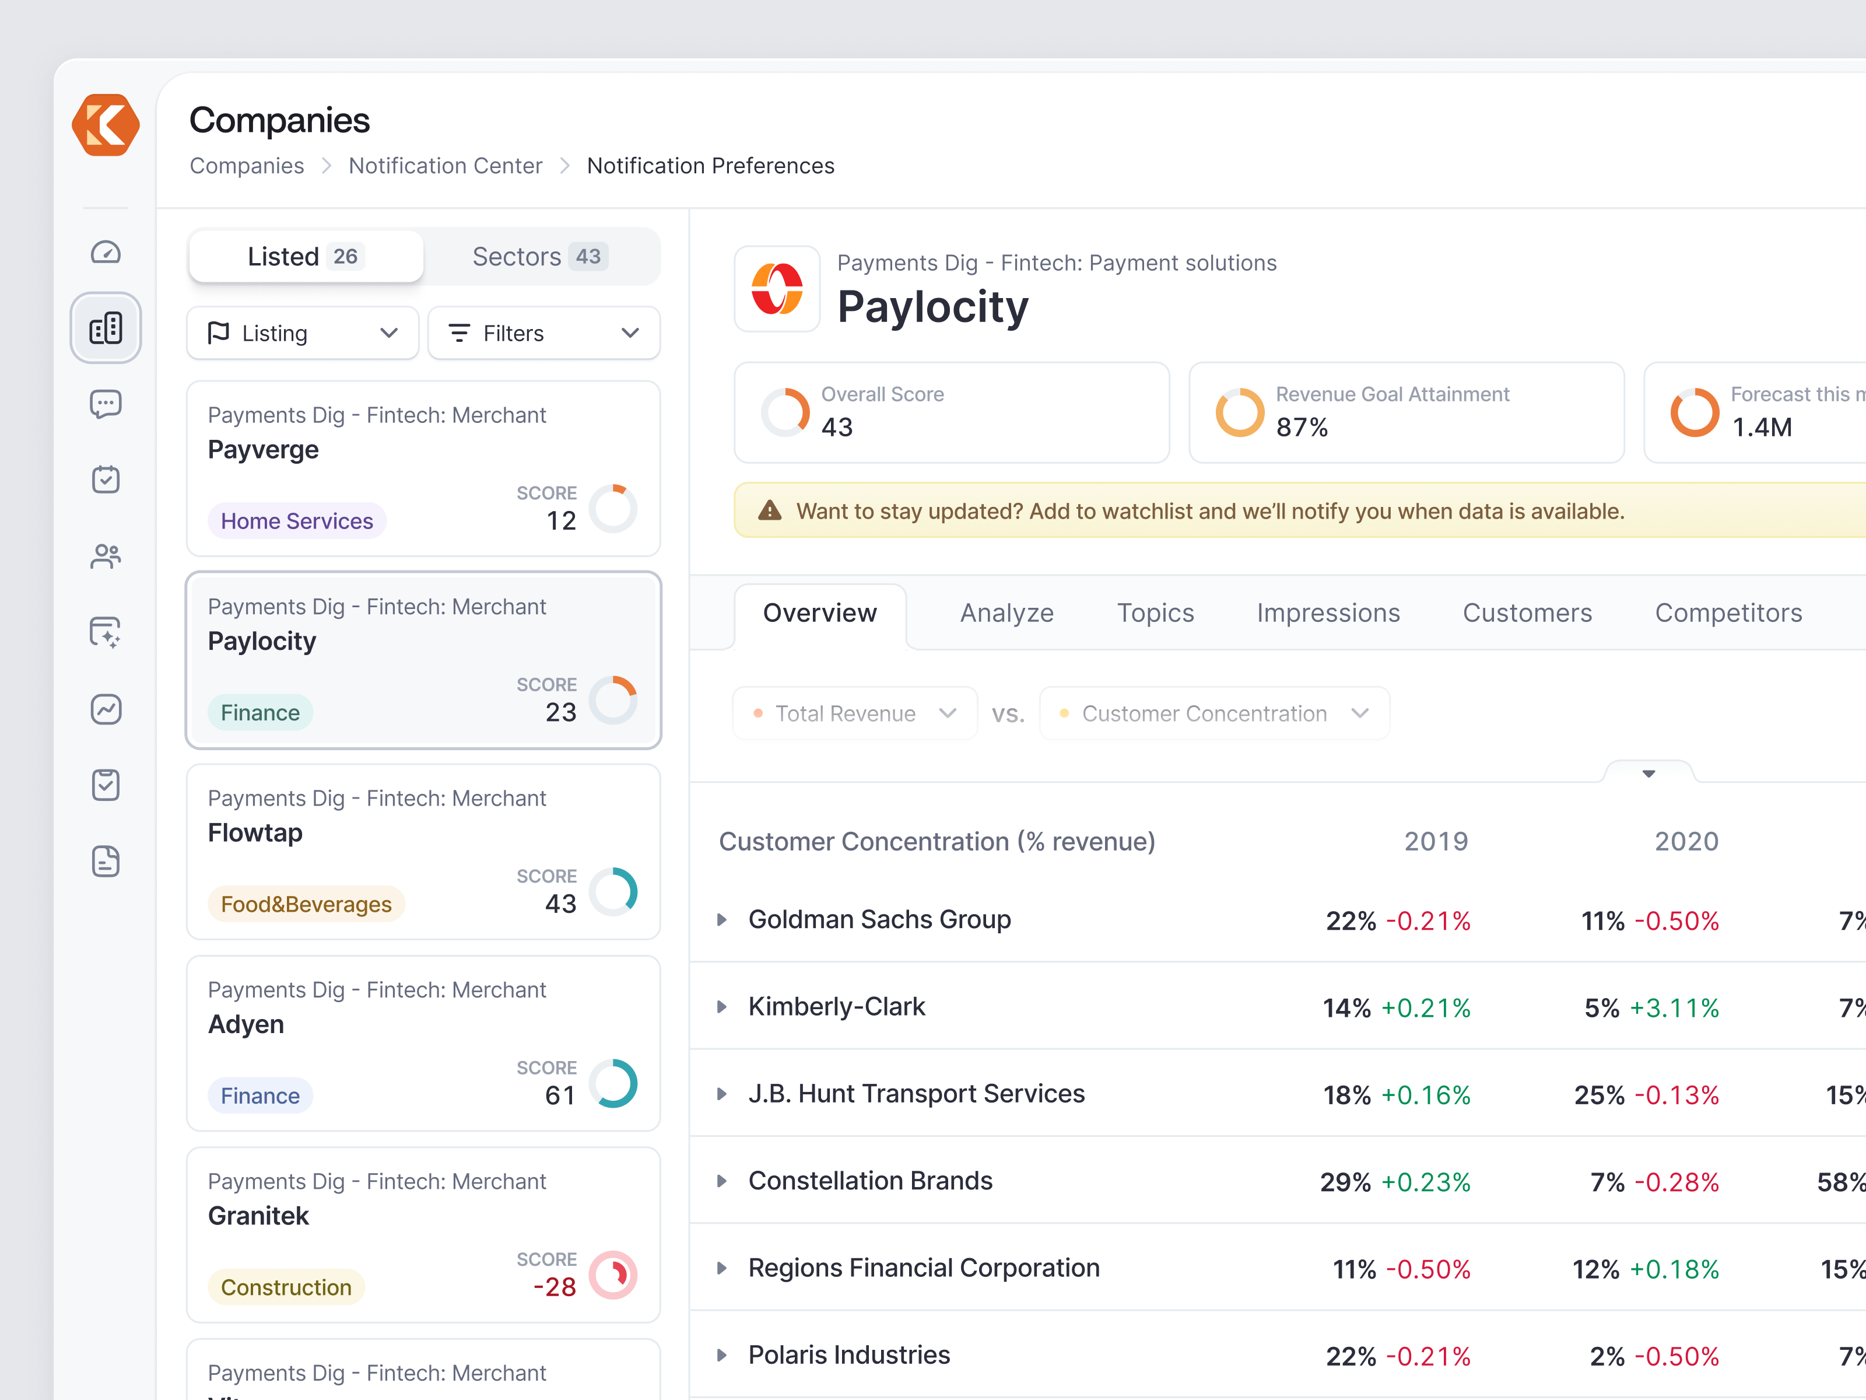Click the 2020 column header
The height and width of the screenshot is (1400, 1866).
pos(1686,841)
